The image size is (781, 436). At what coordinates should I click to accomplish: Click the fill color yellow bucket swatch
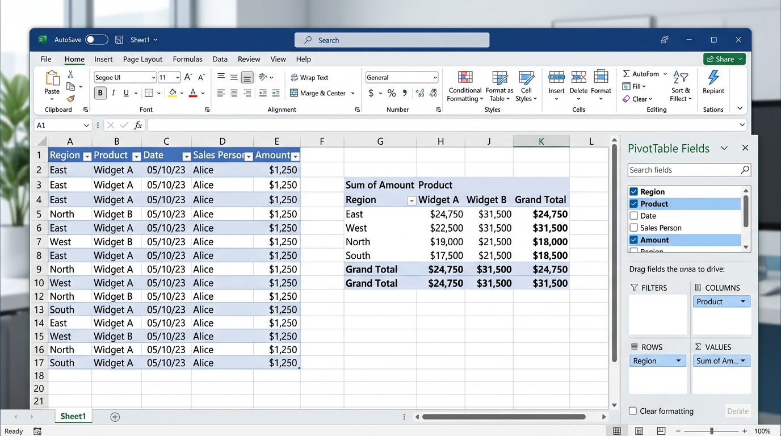173,93
